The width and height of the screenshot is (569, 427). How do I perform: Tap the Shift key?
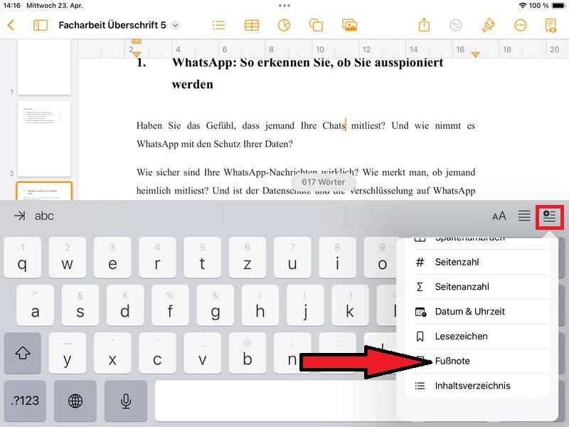[x=23, y=353]
